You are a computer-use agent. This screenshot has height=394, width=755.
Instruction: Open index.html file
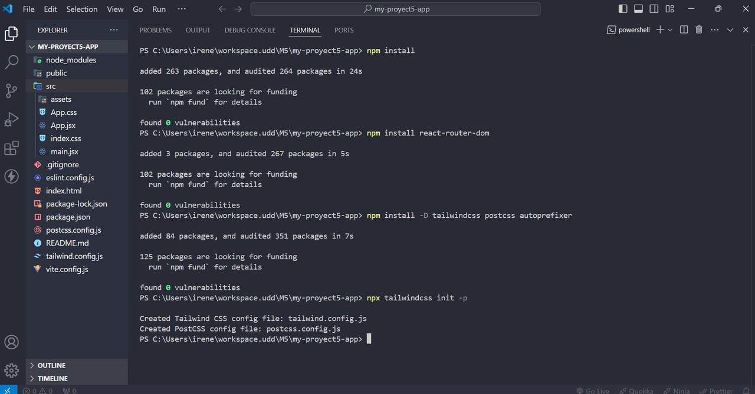coord(77,191)
